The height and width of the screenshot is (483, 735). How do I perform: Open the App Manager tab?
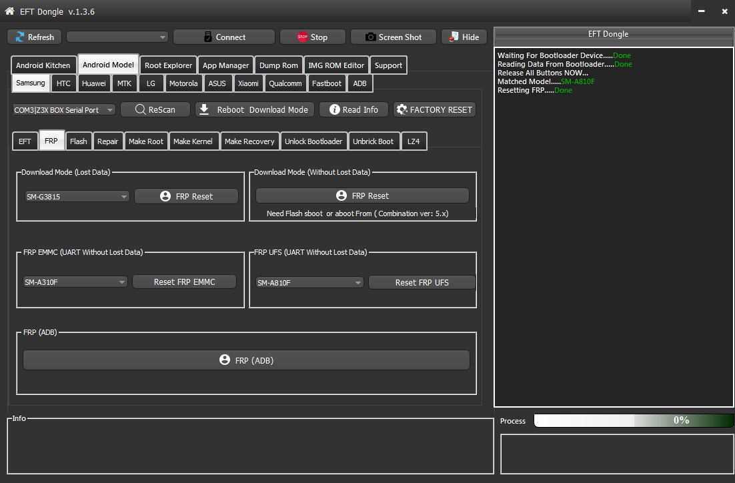click(x=225, y=65)
